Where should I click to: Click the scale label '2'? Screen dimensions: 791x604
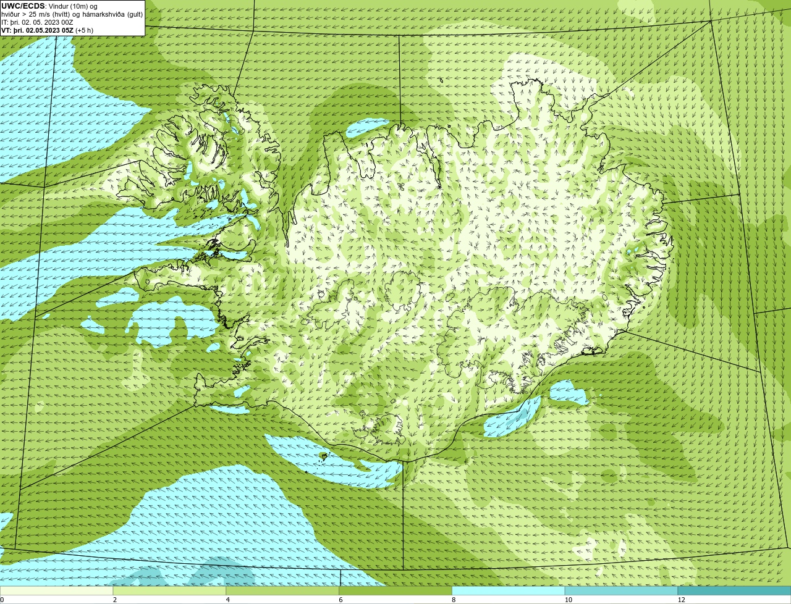pyautogui.click(x=115, y=600)
